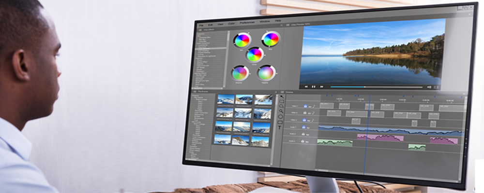Activate the Text tool
This screenshot has width=484, height=193.
[x=280, y=128]
